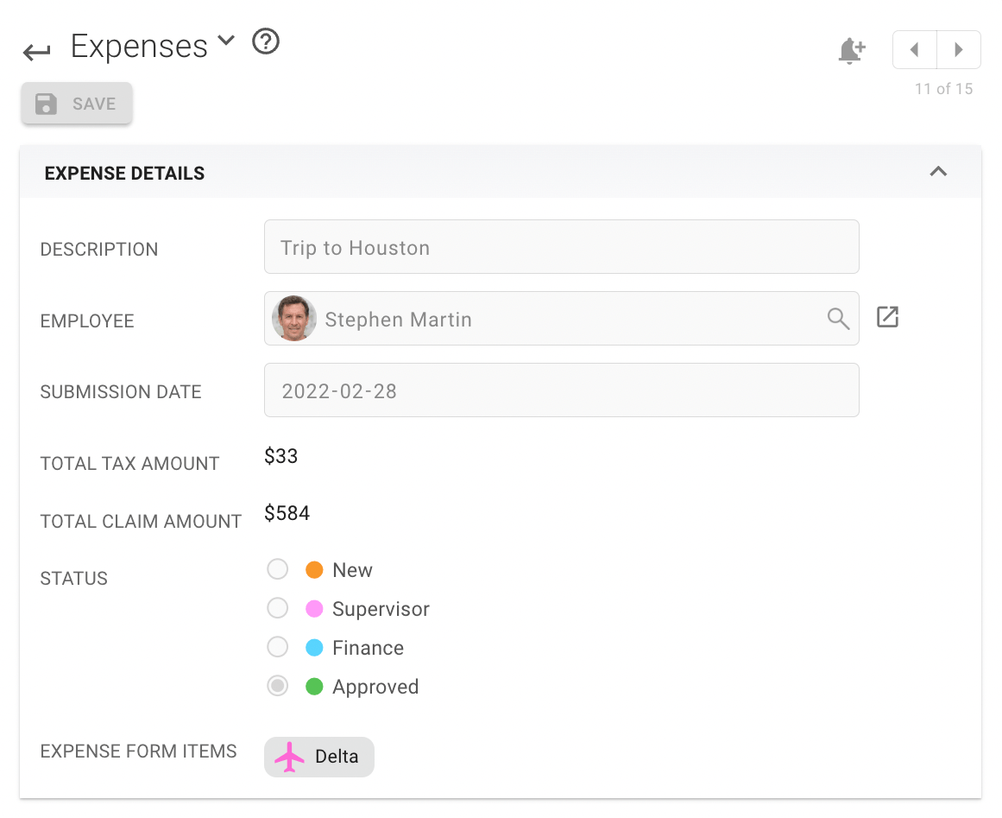Go to the previous record
1002x818 pixels.
[914, 49]
